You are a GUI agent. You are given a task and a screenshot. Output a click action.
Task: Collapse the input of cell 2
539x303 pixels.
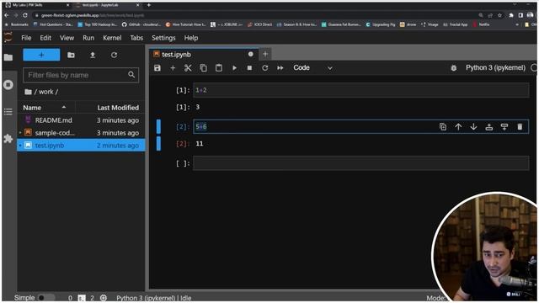[158, 126]
